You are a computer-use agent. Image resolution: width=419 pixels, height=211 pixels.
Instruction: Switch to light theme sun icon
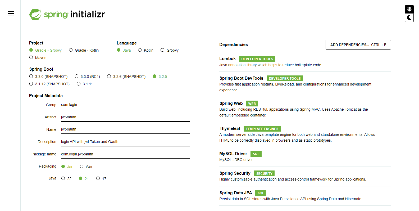click(409, 9)
